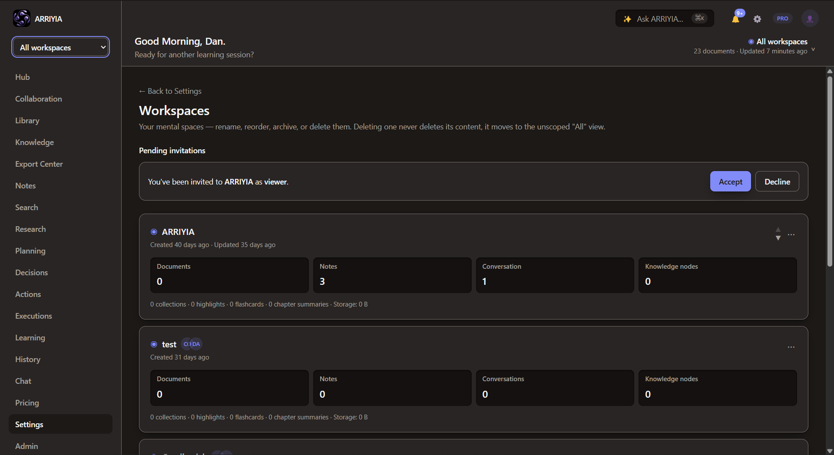Move ARRIYIA workspace down with arrow
834x455 pixels.
(778, 238)
